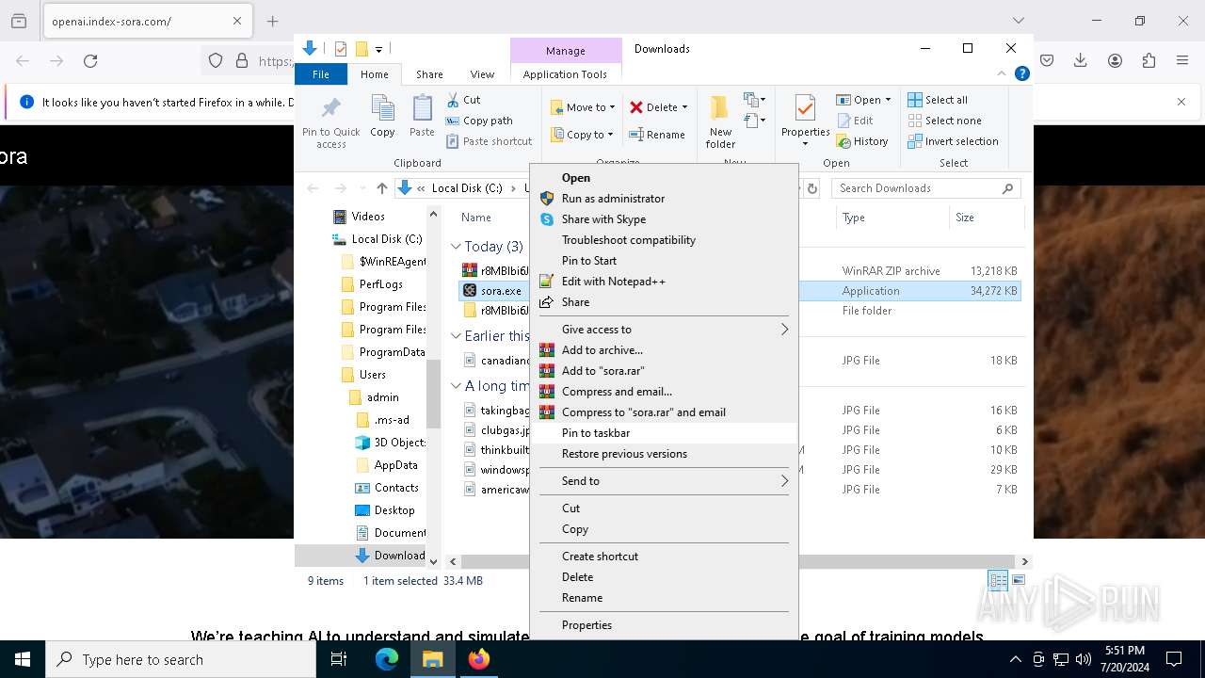1205x678 pixels.
Task: Click Pin to Quick access icon
Action: coord(331,121)
